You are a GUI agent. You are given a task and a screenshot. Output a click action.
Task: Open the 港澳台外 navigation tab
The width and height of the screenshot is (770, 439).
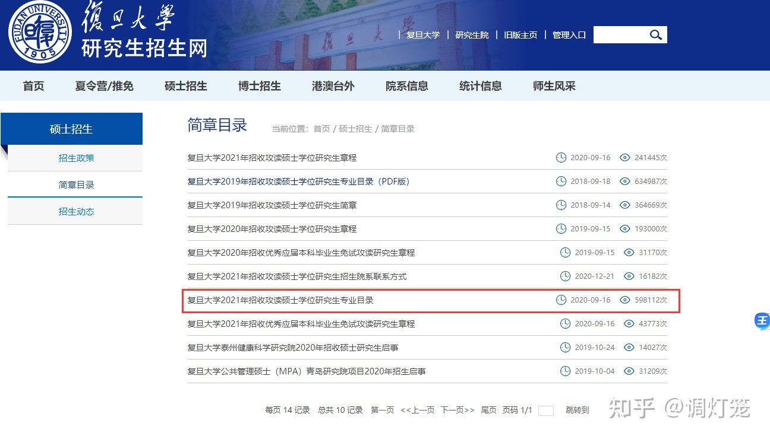(x=333, y=86)
